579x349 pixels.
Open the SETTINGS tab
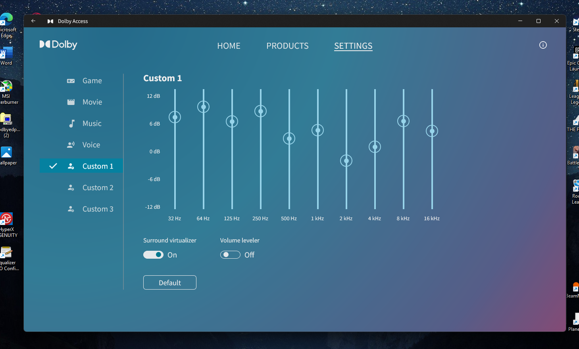[353, 46]
